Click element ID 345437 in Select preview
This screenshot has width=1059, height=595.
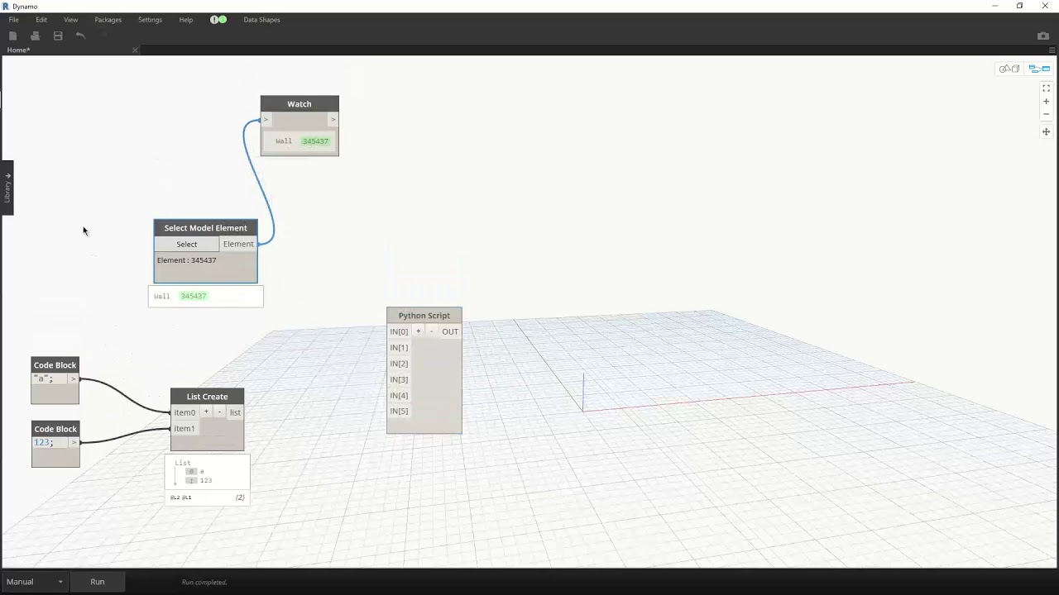click(x=194, y=296)
